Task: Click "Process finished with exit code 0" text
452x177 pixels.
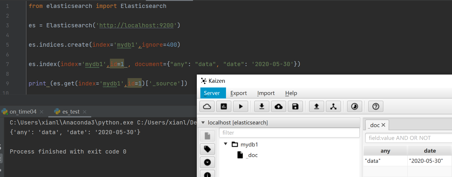Action: tap(68, 151)
